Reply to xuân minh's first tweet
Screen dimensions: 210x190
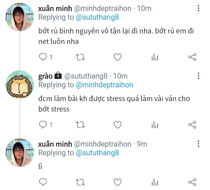(43, 57)
